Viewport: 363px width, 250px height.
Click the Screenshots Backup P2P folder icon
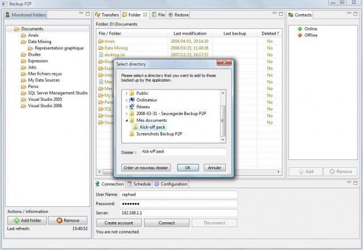coord(132,134)
